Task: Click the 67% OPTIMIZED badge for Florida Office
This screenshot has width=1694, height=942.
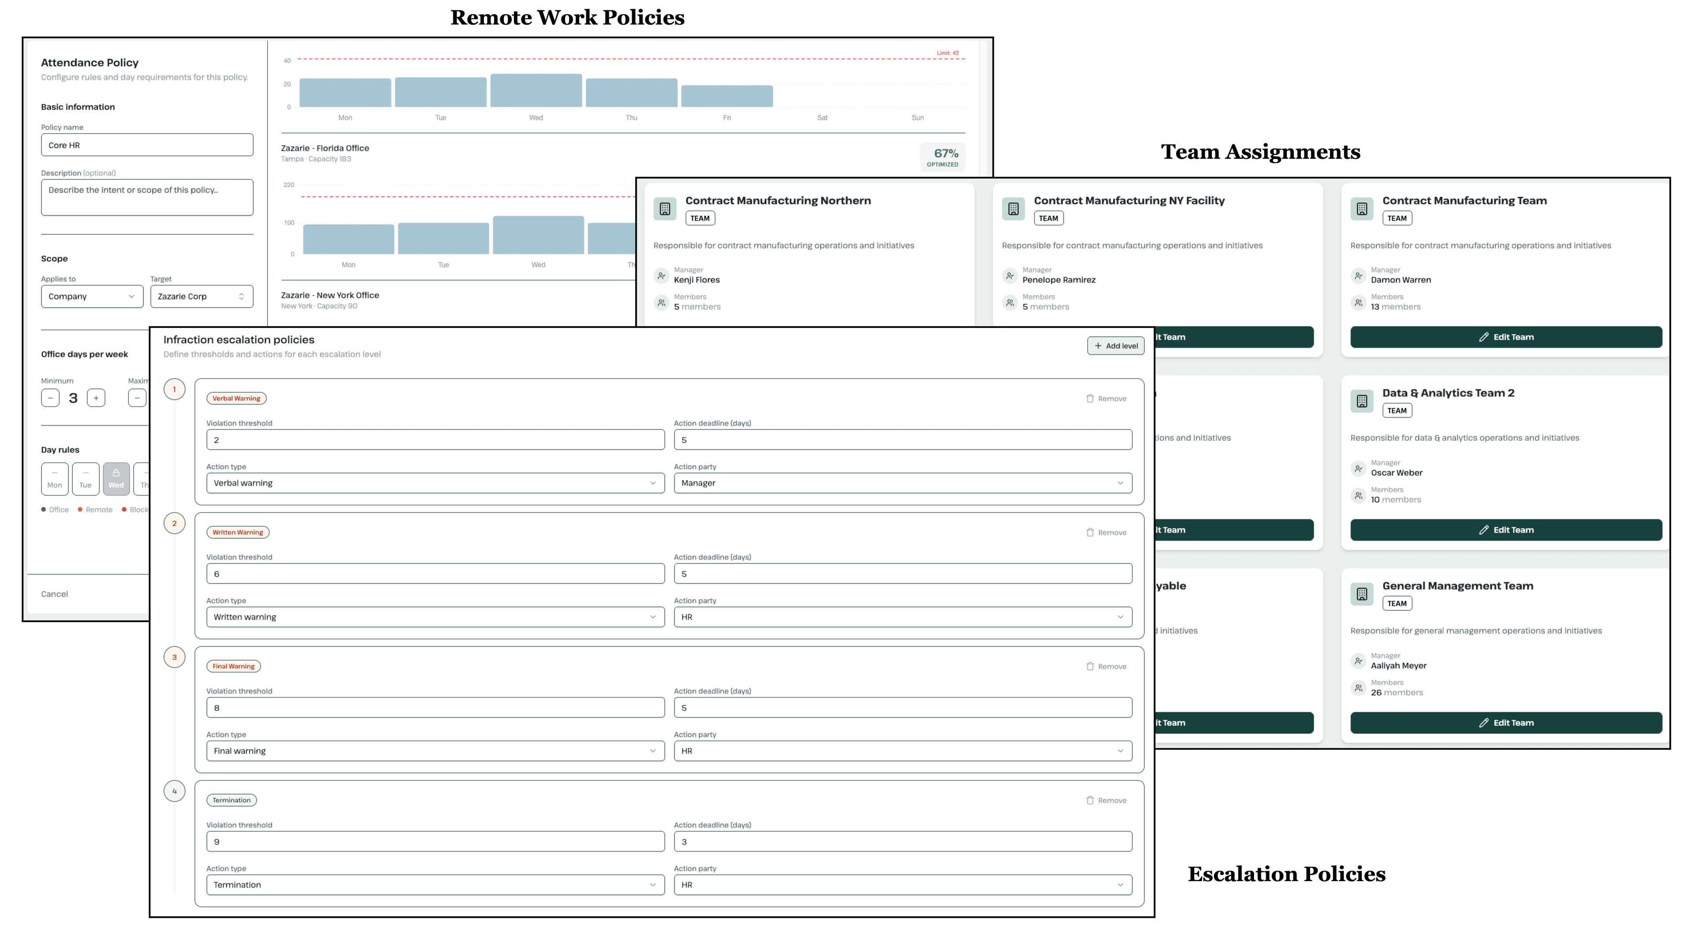Action: click(942, 157)
